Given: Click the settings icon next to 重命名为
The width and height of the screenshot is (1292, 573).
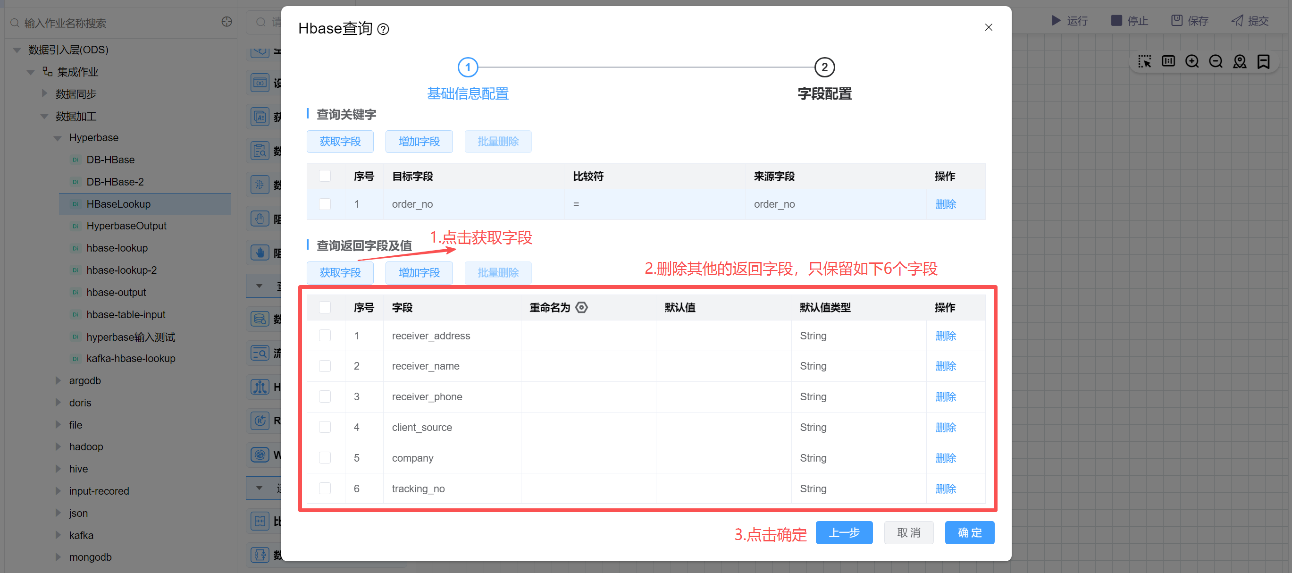Looking at the screenshot, I should pos(581,307).
